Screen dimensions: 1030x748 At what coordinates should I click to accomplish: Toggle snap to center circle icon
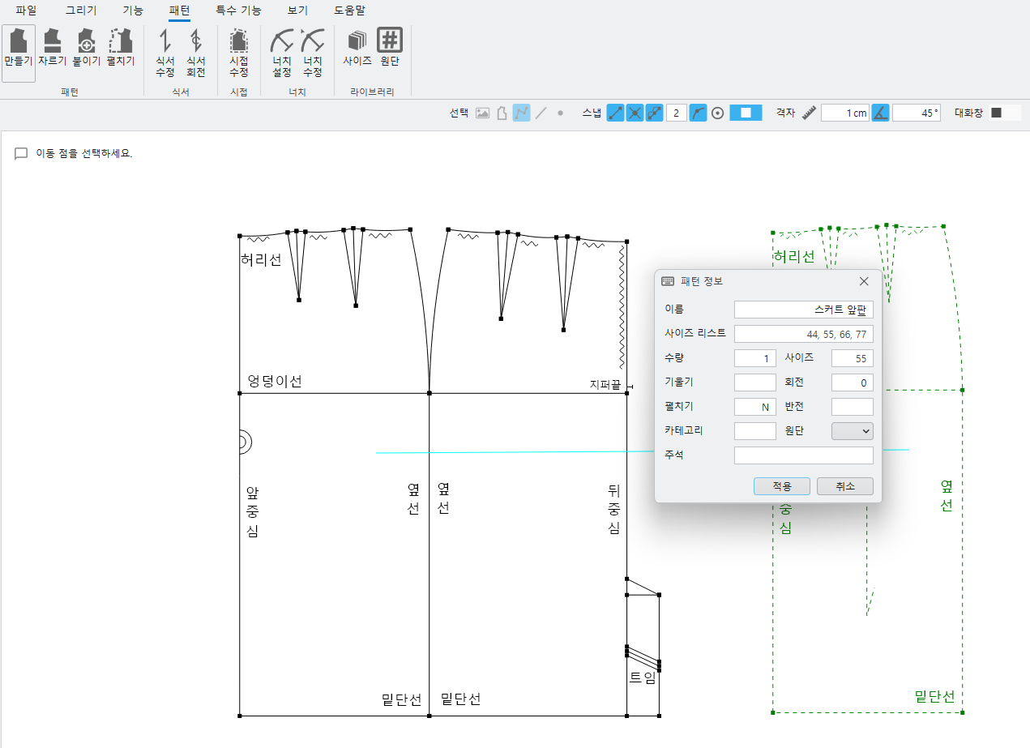(717, 113)
